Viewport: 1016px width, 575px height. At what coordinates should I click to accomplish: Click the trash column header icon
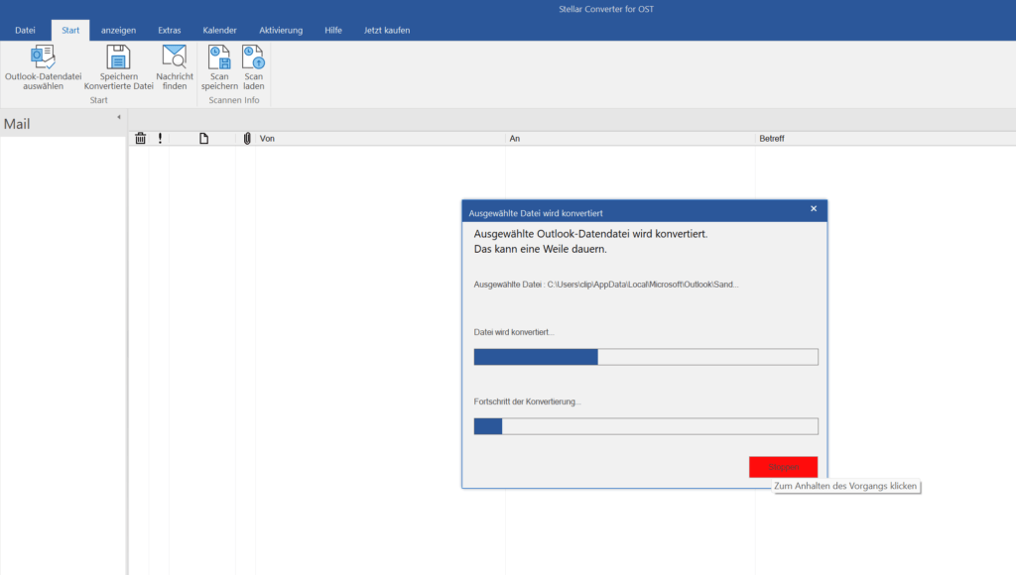click(141, 138)
